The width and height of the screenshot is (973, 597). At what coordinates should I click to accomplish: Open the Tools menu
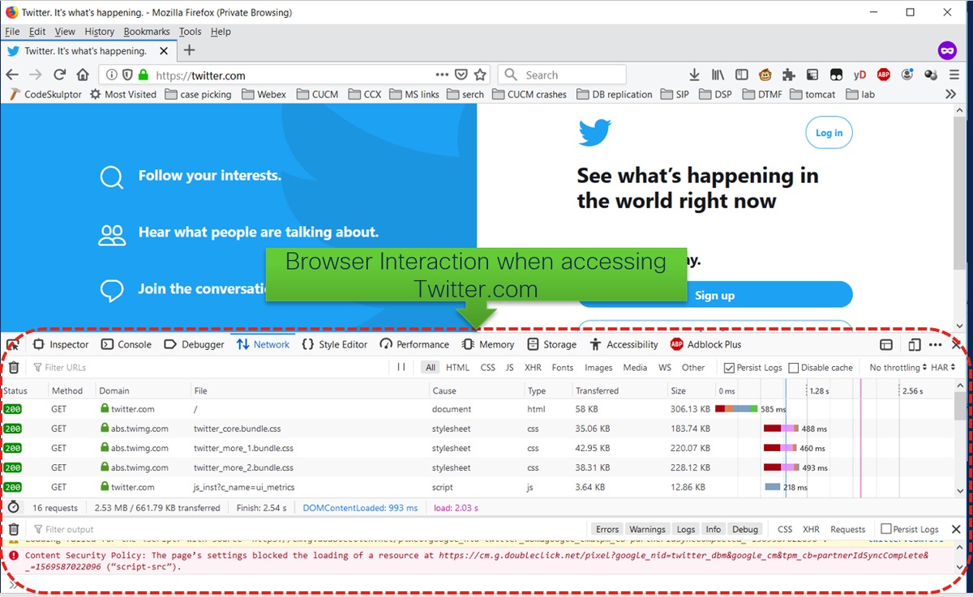point(190,32)
